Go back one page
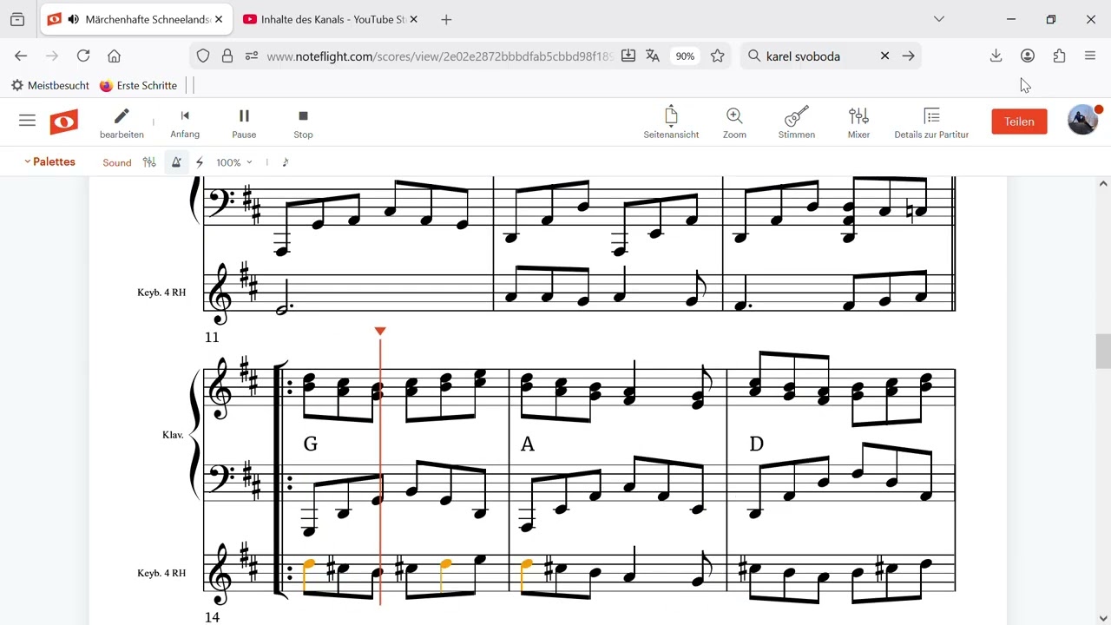Screen dimensions: 1111x625 point(21,56)
